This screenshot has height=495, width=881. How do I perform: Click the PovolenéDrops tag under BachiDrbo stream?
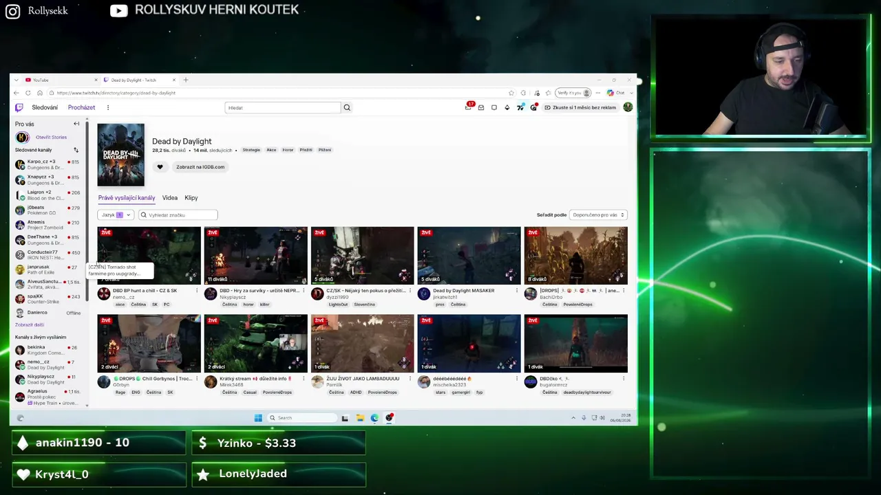point(578,305)
